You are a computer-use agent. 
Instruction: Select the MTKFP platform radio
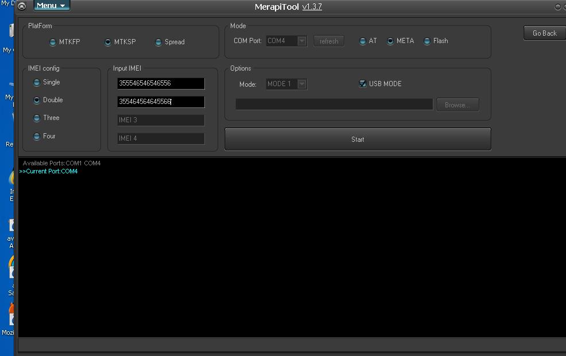53,42
